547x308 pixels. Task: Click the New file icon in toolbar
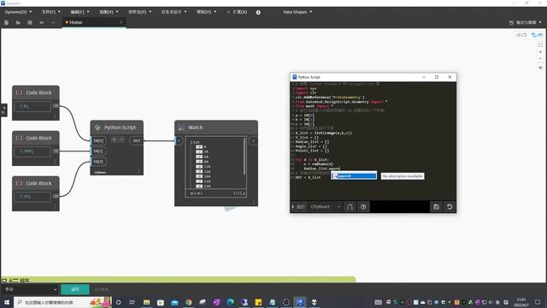[x=6, y=22]
